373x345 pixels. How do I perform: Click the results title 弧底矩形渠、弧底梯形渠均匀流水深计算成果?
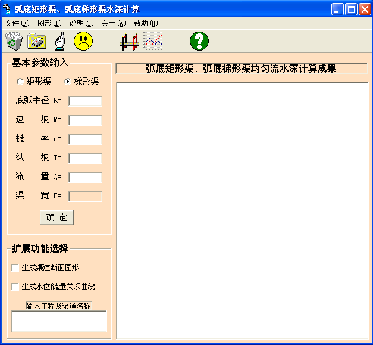pyautogui.click(x=241, y=69)
